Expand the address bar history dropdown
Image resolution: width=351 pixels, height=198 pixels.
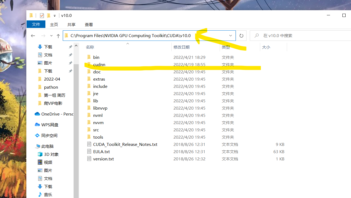[x=230, y=35]
